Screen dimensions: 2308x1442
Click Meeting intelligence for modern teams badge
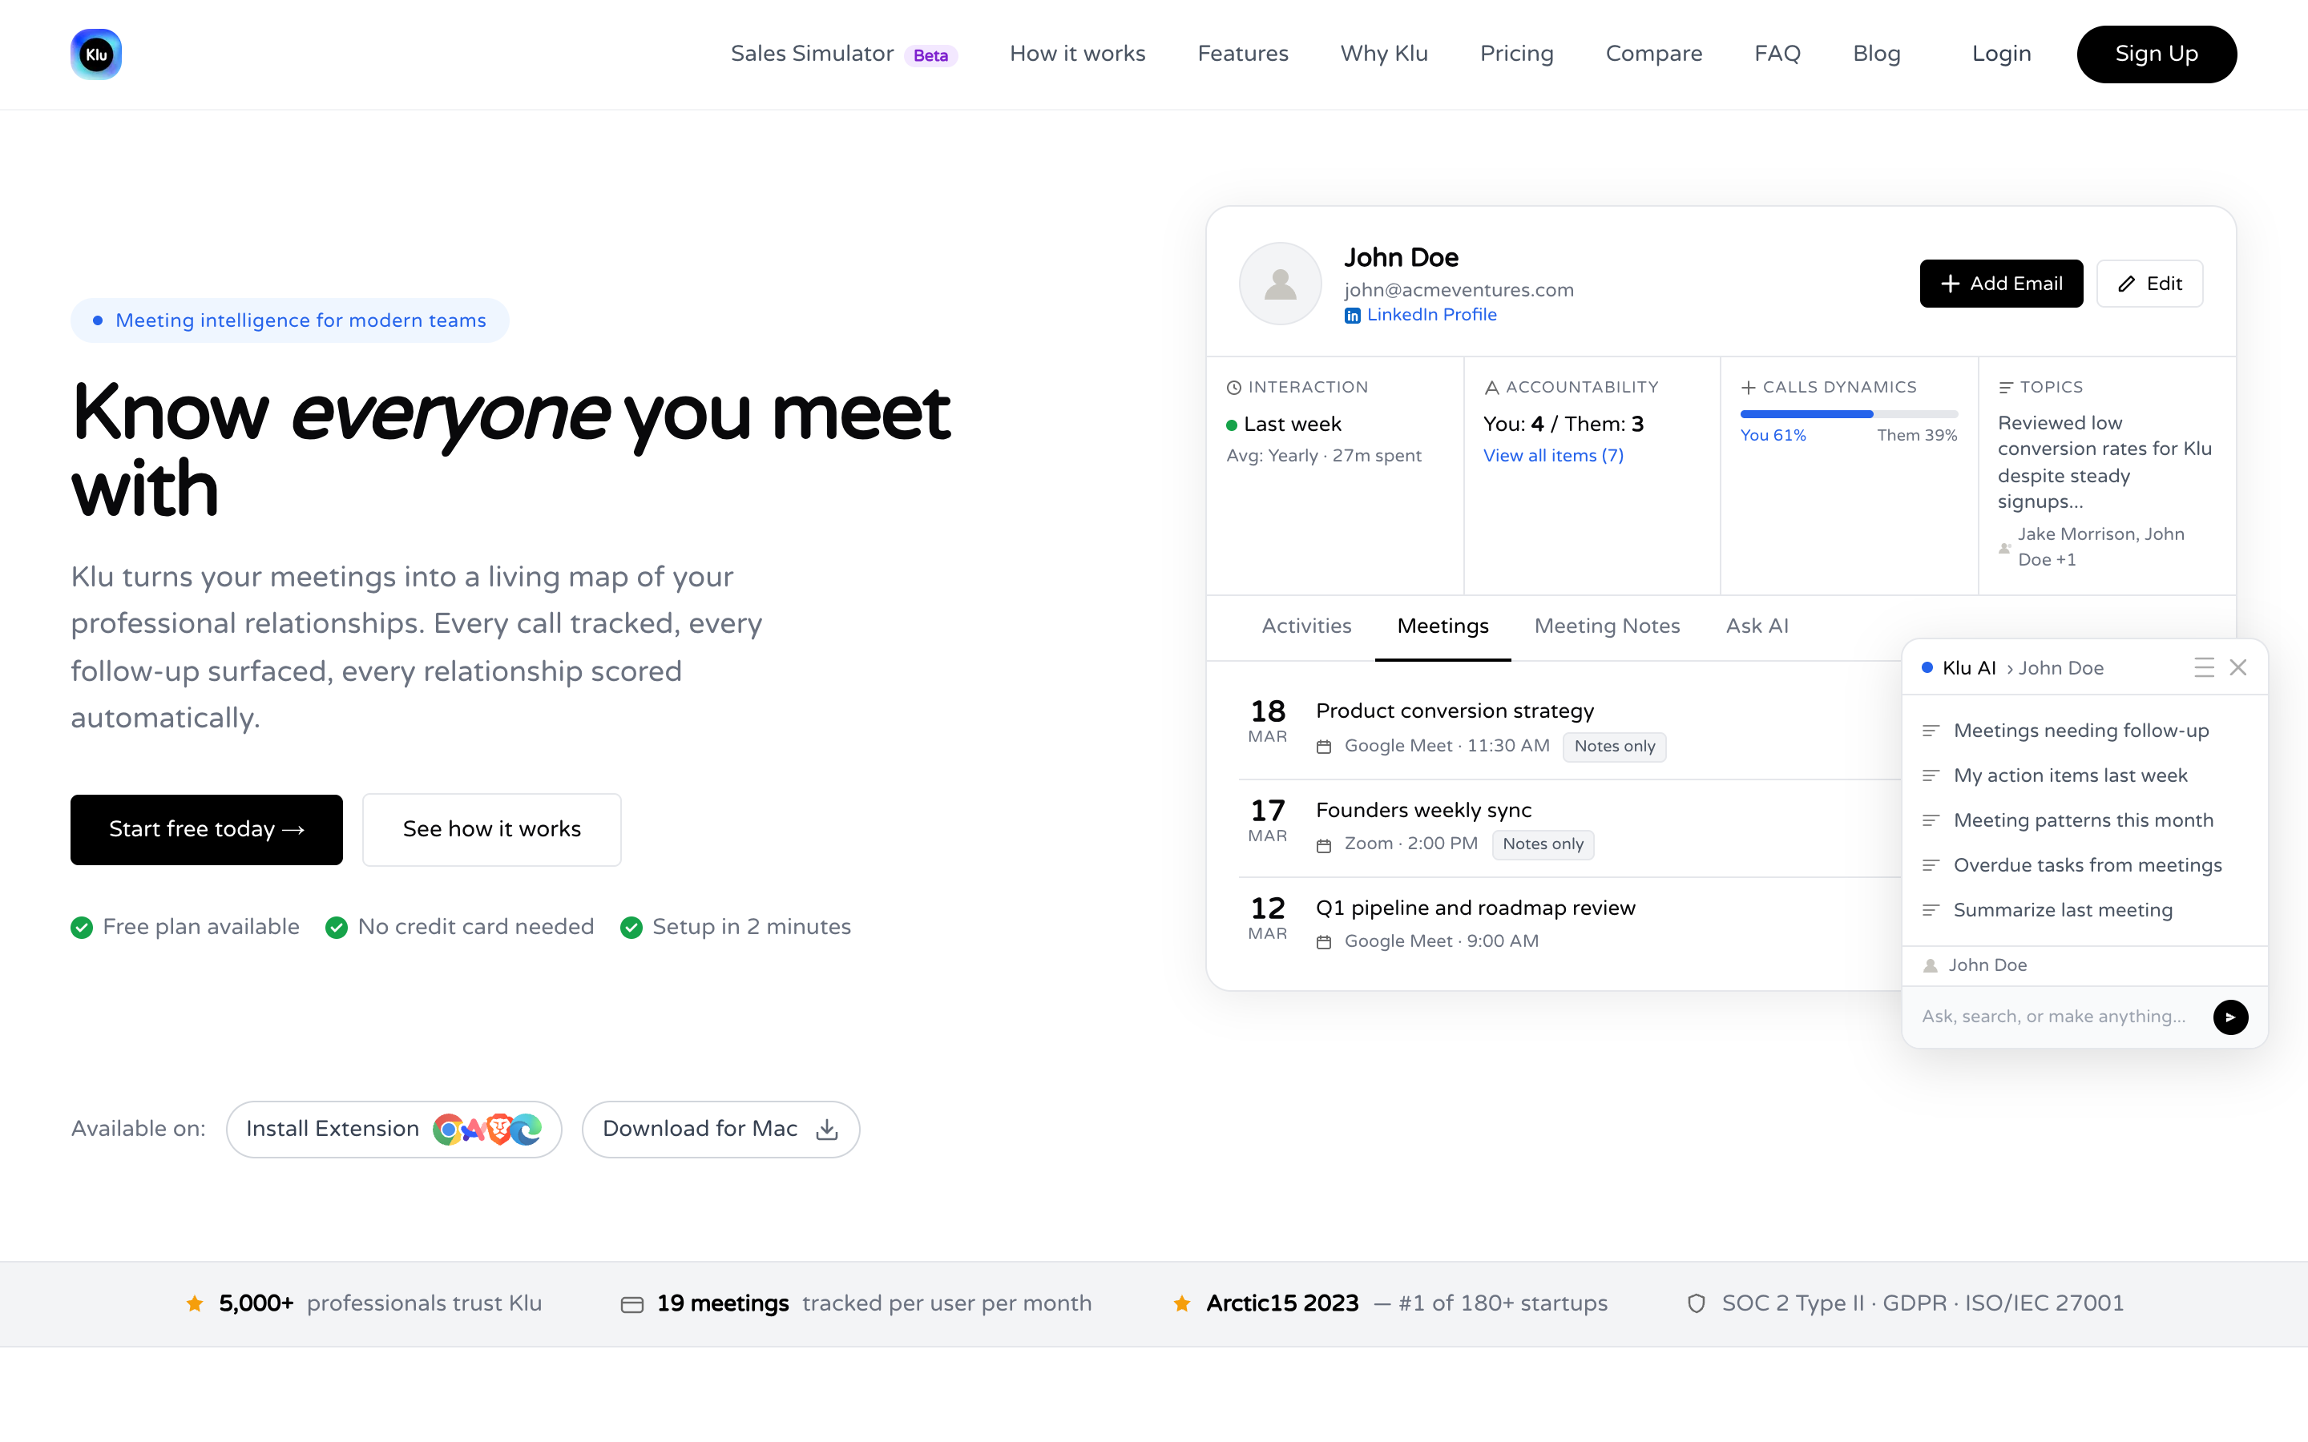click(290, 320)
